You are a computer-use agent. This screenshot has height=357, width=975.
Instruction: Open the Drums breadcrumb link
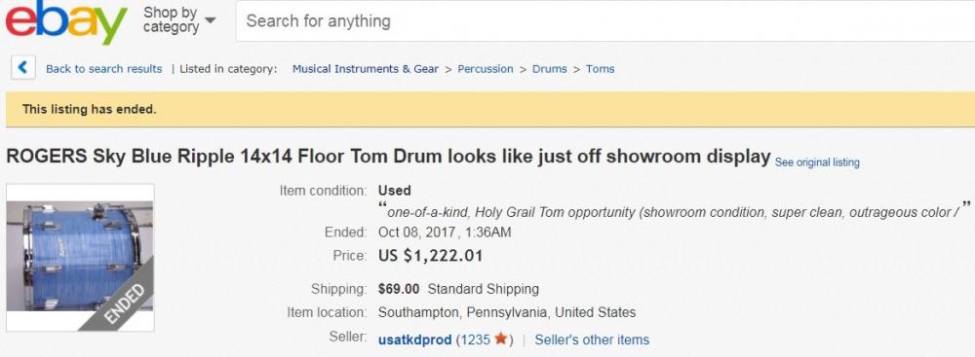550,69
